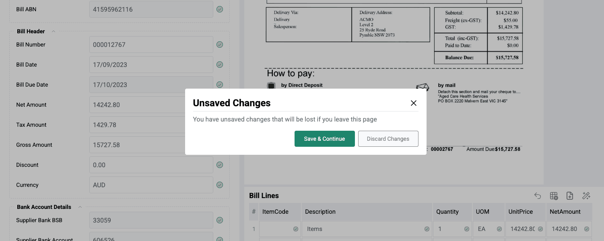The height and width of the screenshot is (241, 604).
Task: Click the Supplier Bank BSB field
Action: (x=151, y=220)
